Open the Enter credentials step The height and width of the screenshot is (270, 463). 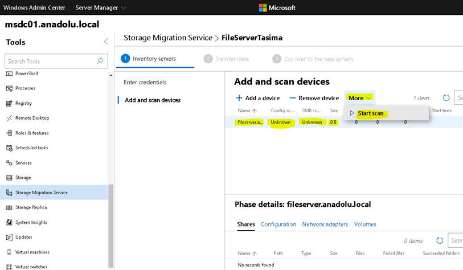pos(145,82)
